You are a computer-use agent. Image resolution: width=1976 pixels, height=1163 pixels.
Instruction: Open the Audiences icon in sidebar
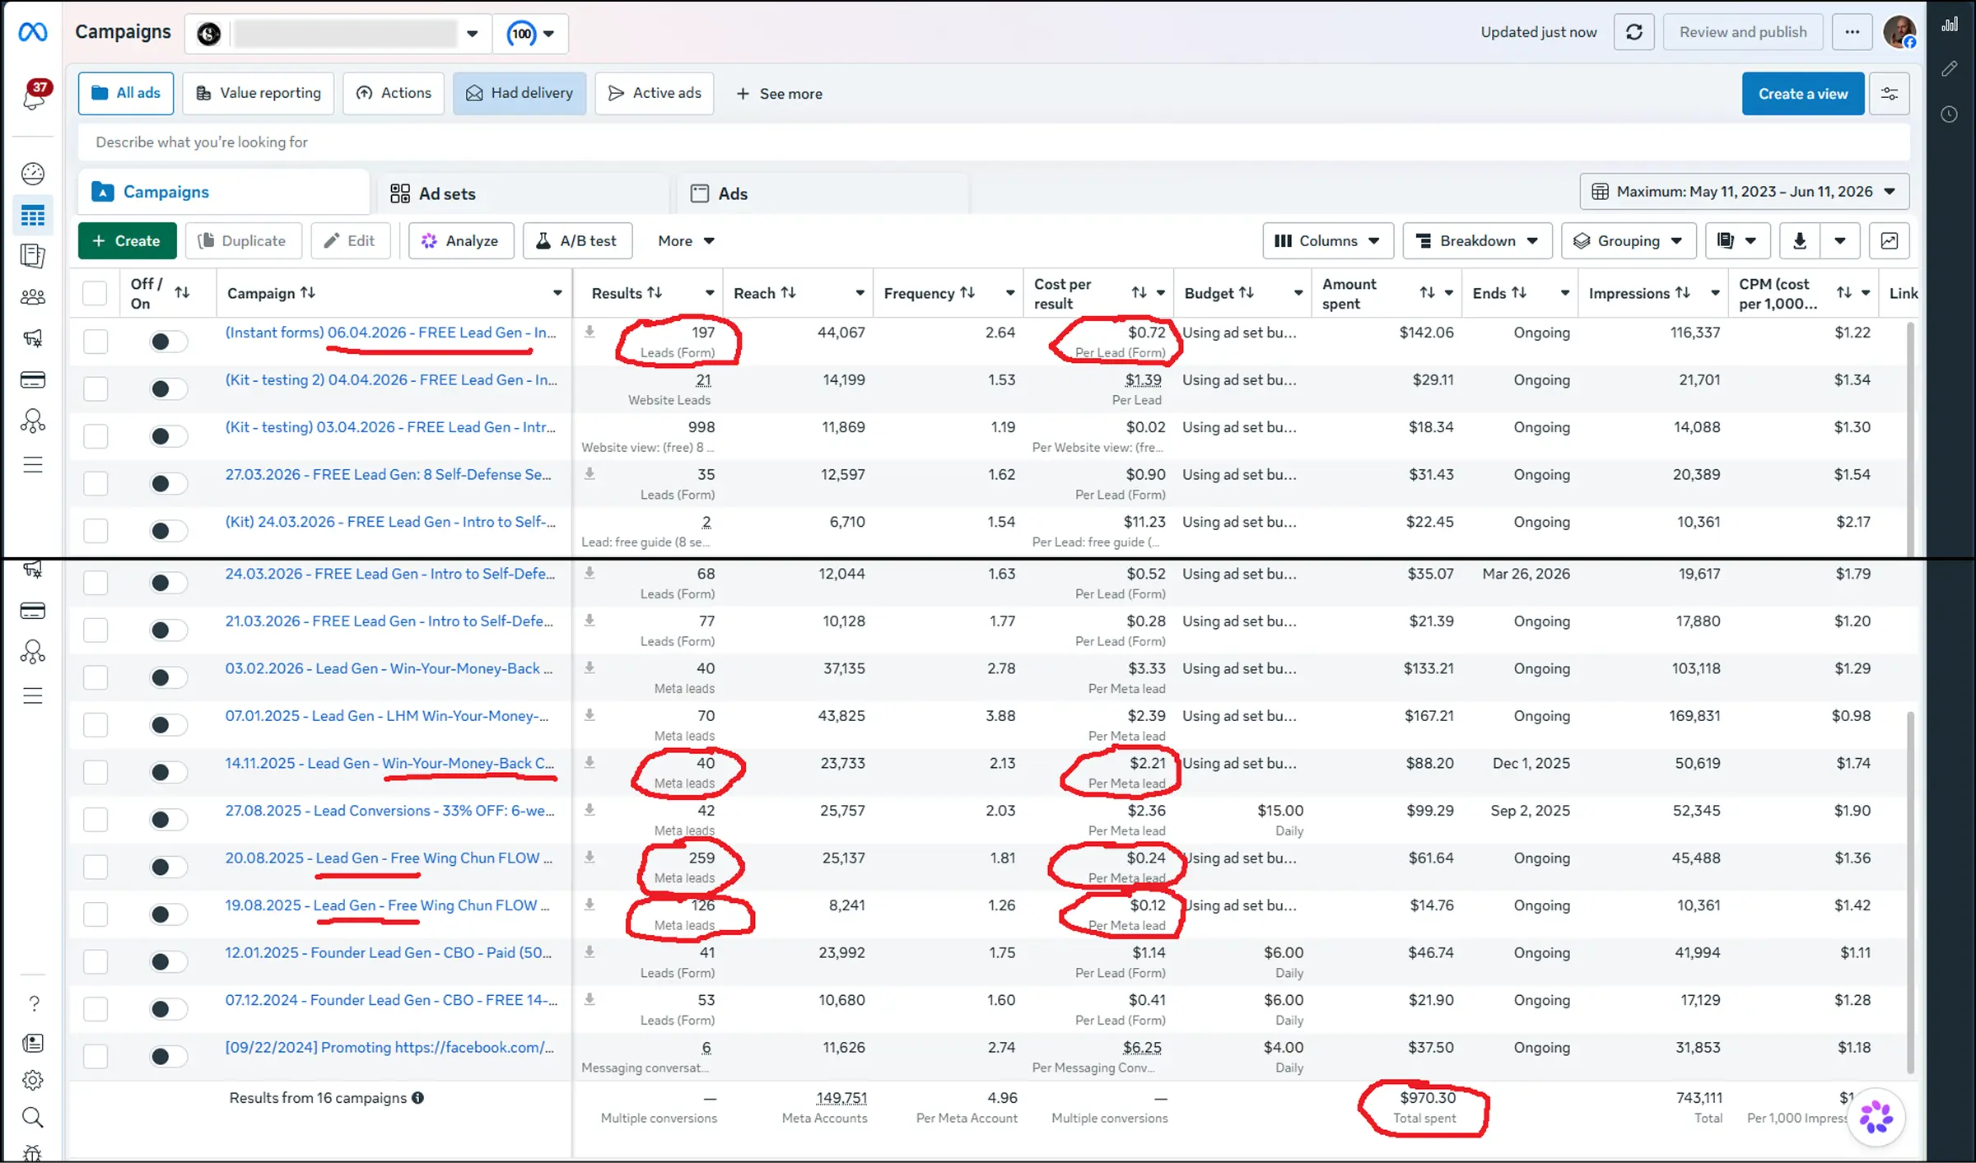(33, 297)
